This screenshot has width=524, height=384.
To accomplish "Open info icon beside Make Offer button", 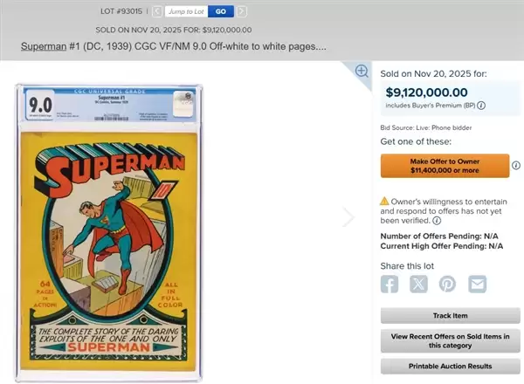I will (x=516, y=166).
